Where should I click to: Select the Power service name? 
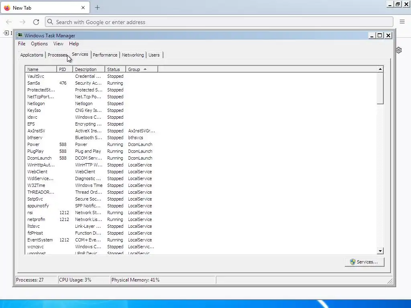point(33,144)
